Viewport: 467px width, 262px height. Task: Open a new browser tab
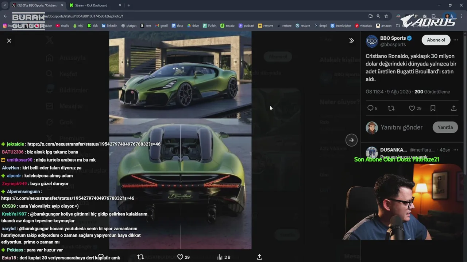tap(129, 5)
